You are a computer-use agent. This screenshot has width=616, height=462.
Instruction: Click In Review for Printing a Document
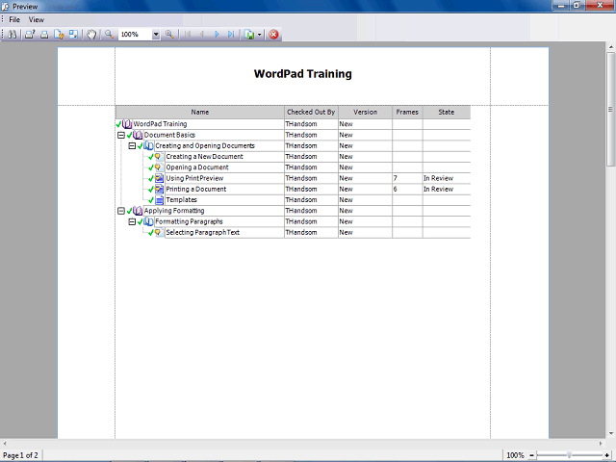pos(439,190)
